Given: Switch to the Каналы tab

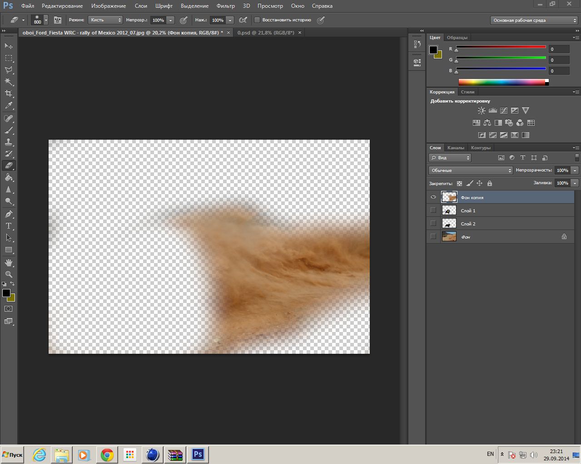Looking at the screenshot, I should pos(456,148).
